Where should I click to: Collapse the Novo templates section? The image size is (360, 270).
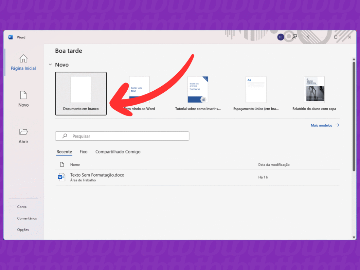click(50, 65)
